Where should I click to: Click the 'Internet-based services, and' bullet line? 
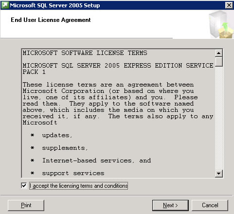coord(96,160)
